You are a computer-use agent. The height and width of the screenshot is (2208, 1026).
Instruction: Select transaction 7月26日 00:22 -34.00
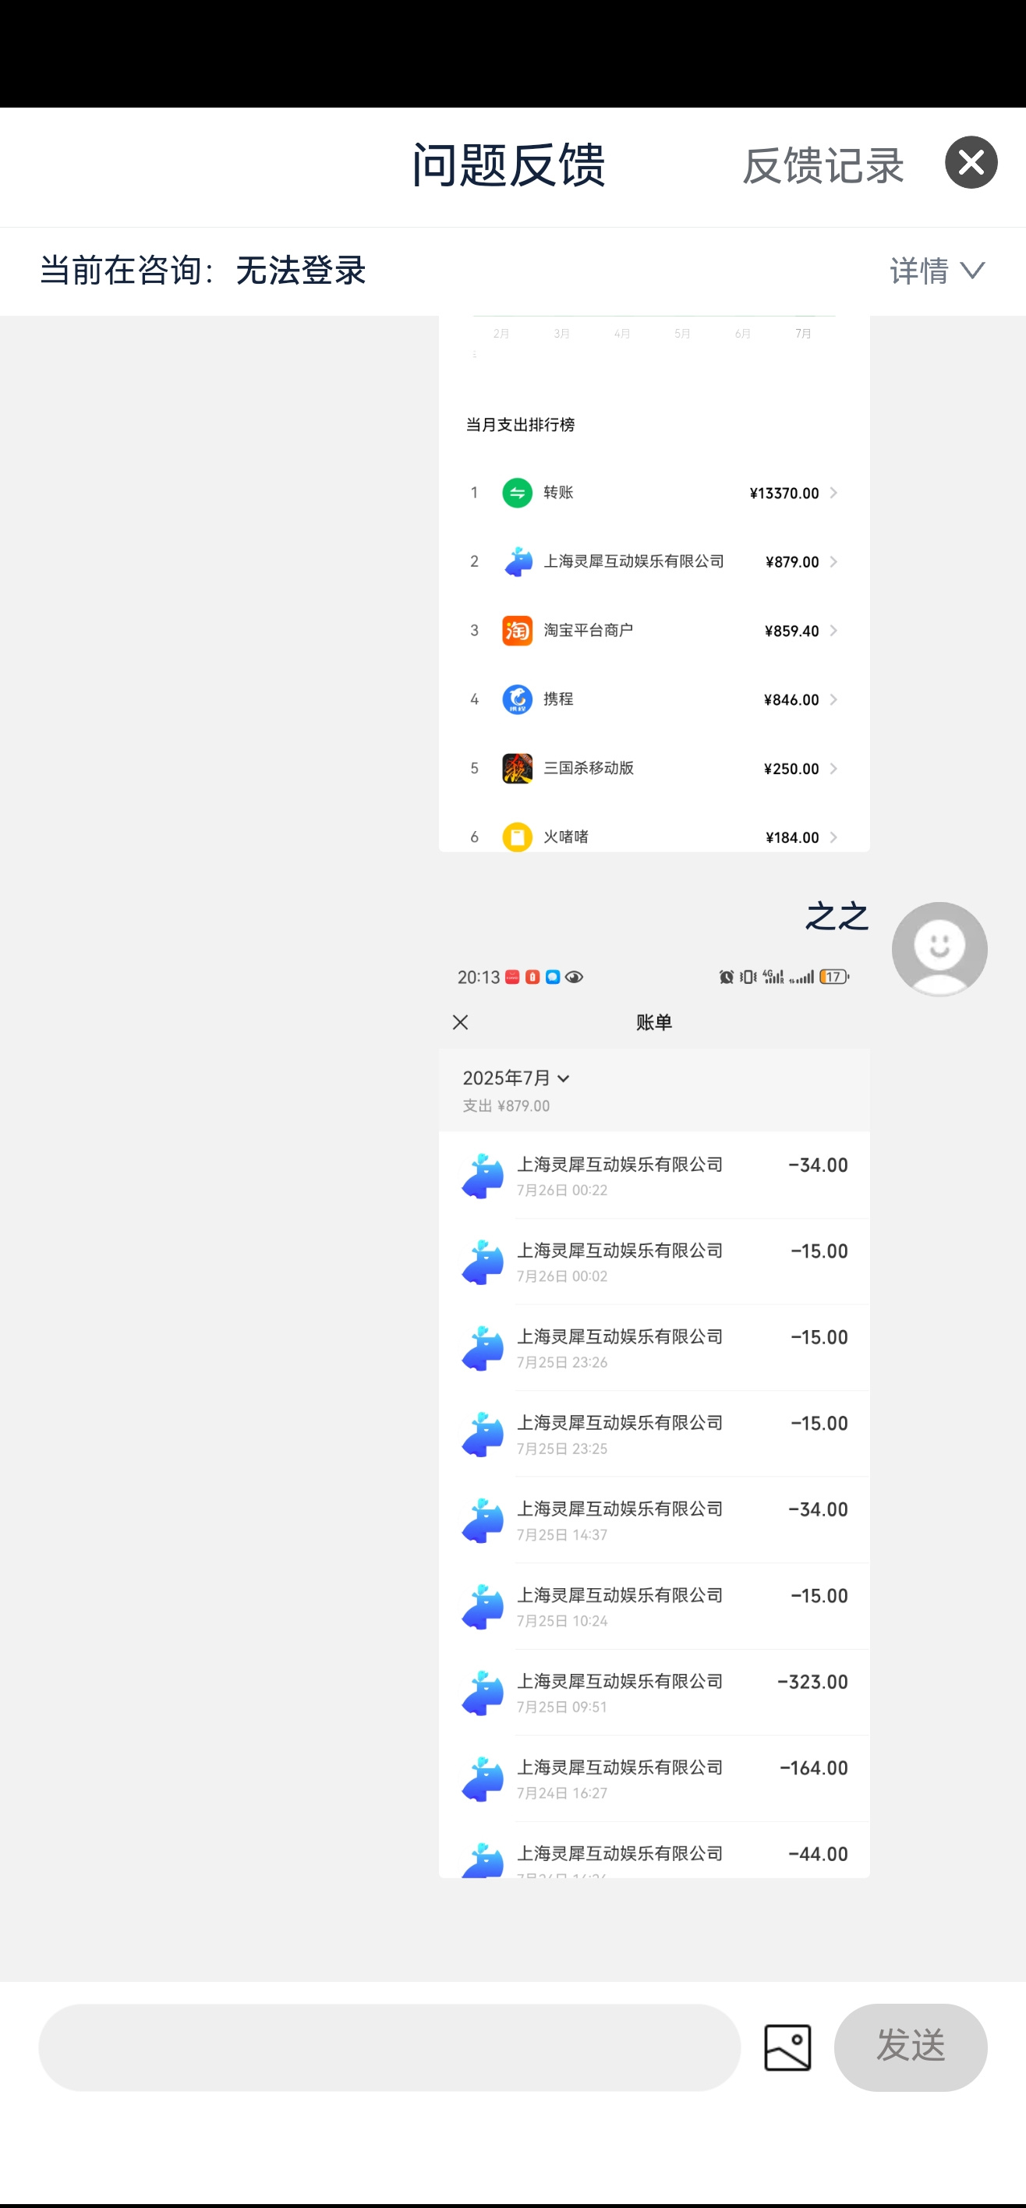point(654,1175)
